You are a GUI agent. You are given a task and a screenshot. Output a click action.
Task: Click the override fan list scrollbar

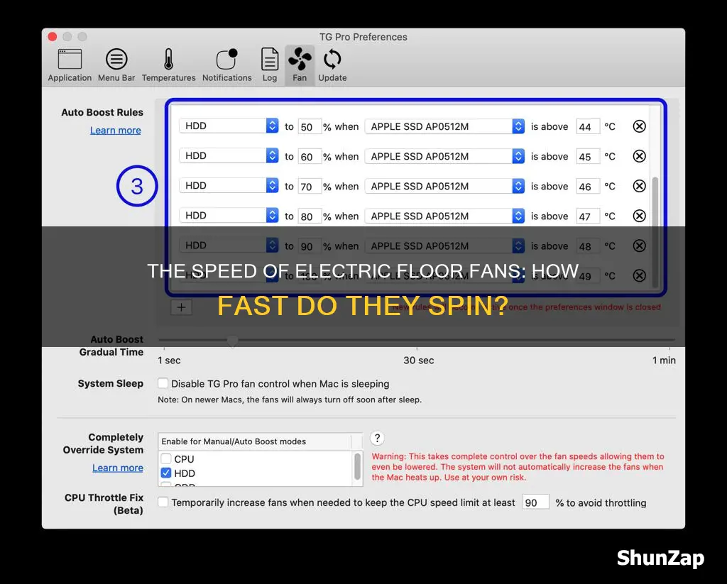[x=358, y=466]
